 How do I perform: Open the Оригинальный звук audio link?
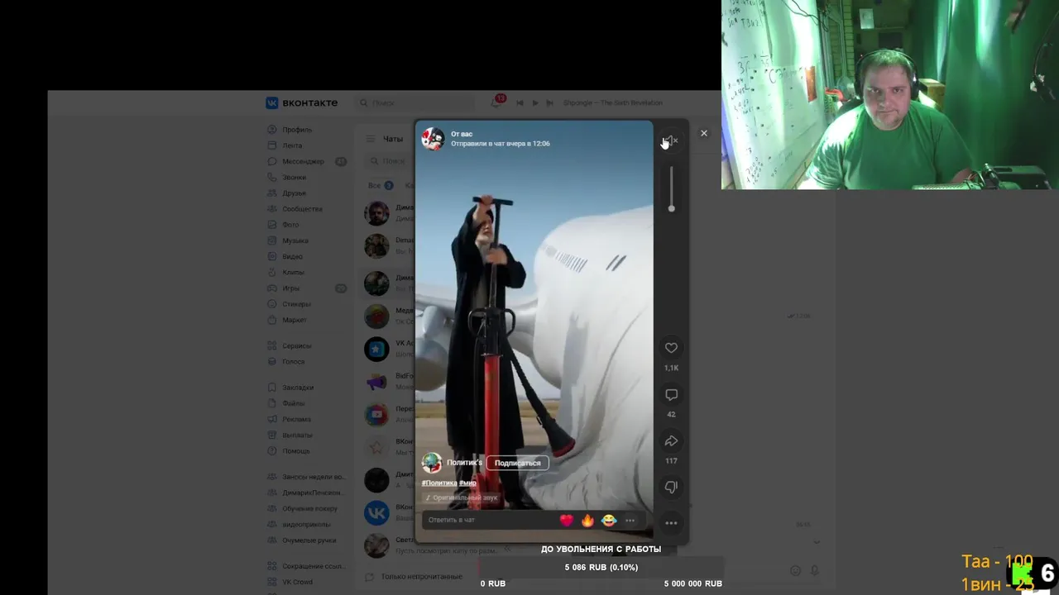[462, 497]
